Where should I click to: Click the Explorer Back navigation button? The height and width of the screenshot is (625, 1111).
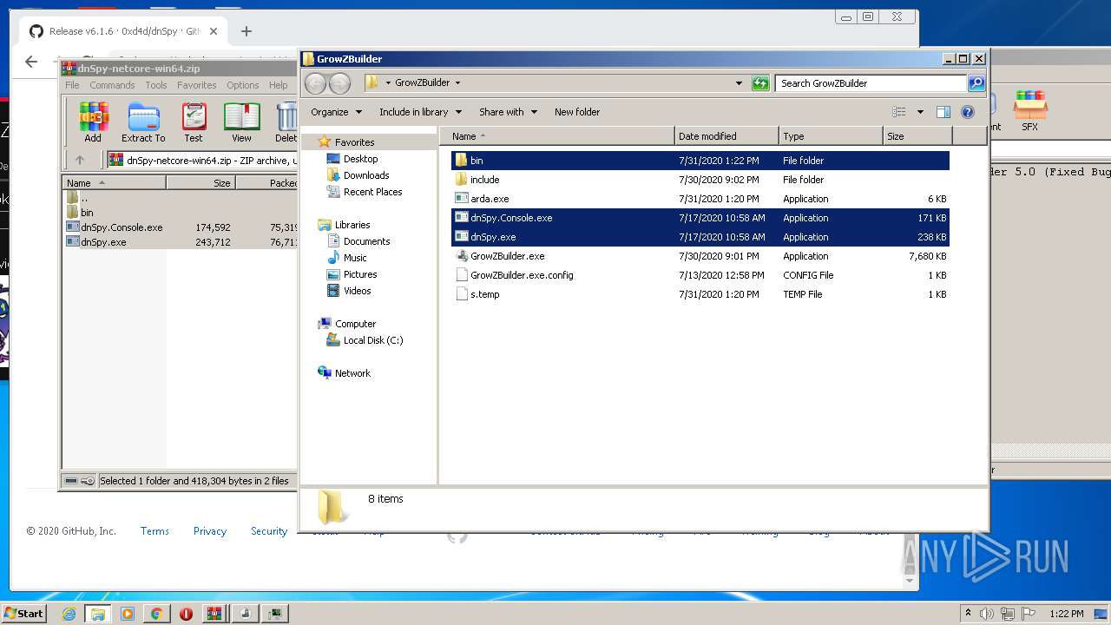coord(316,83)
